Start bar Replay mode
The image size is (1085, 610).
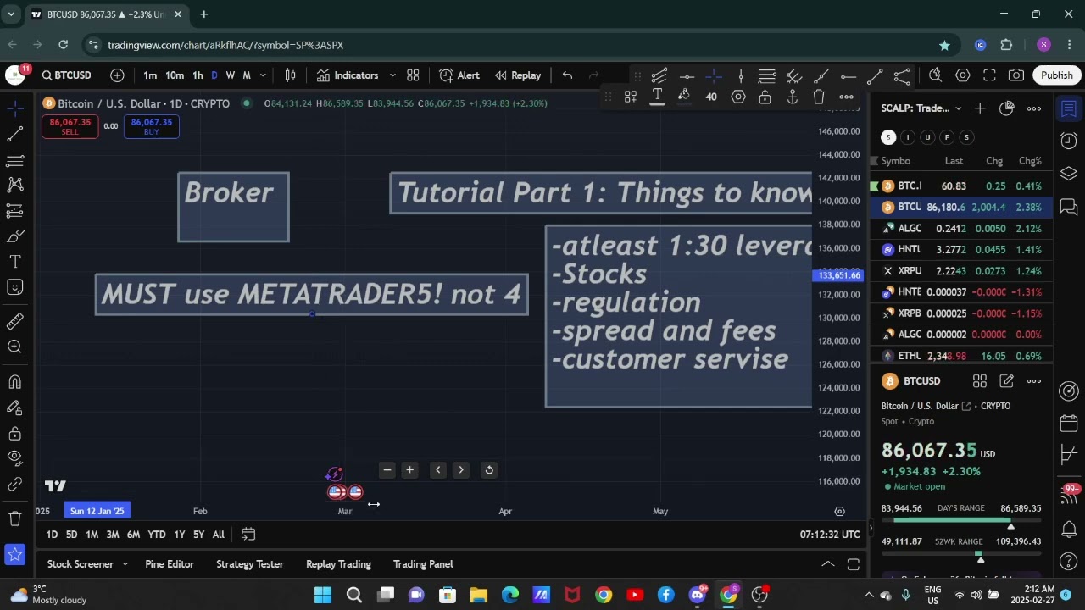point(518,75)
